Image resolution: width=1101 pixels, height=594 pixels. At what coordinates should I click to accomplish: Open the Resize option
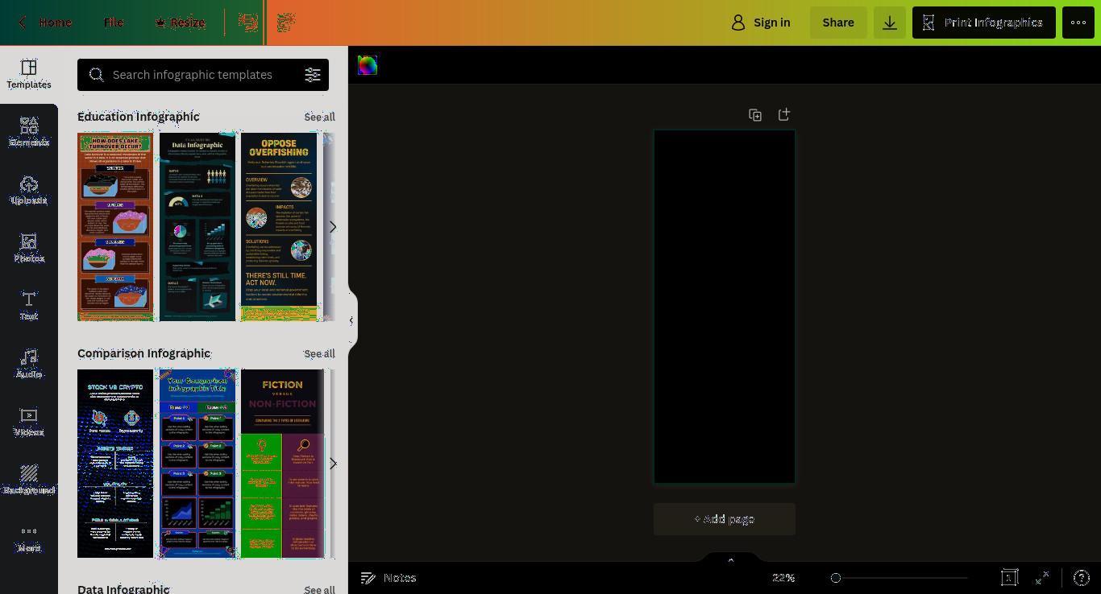(180, 23)
